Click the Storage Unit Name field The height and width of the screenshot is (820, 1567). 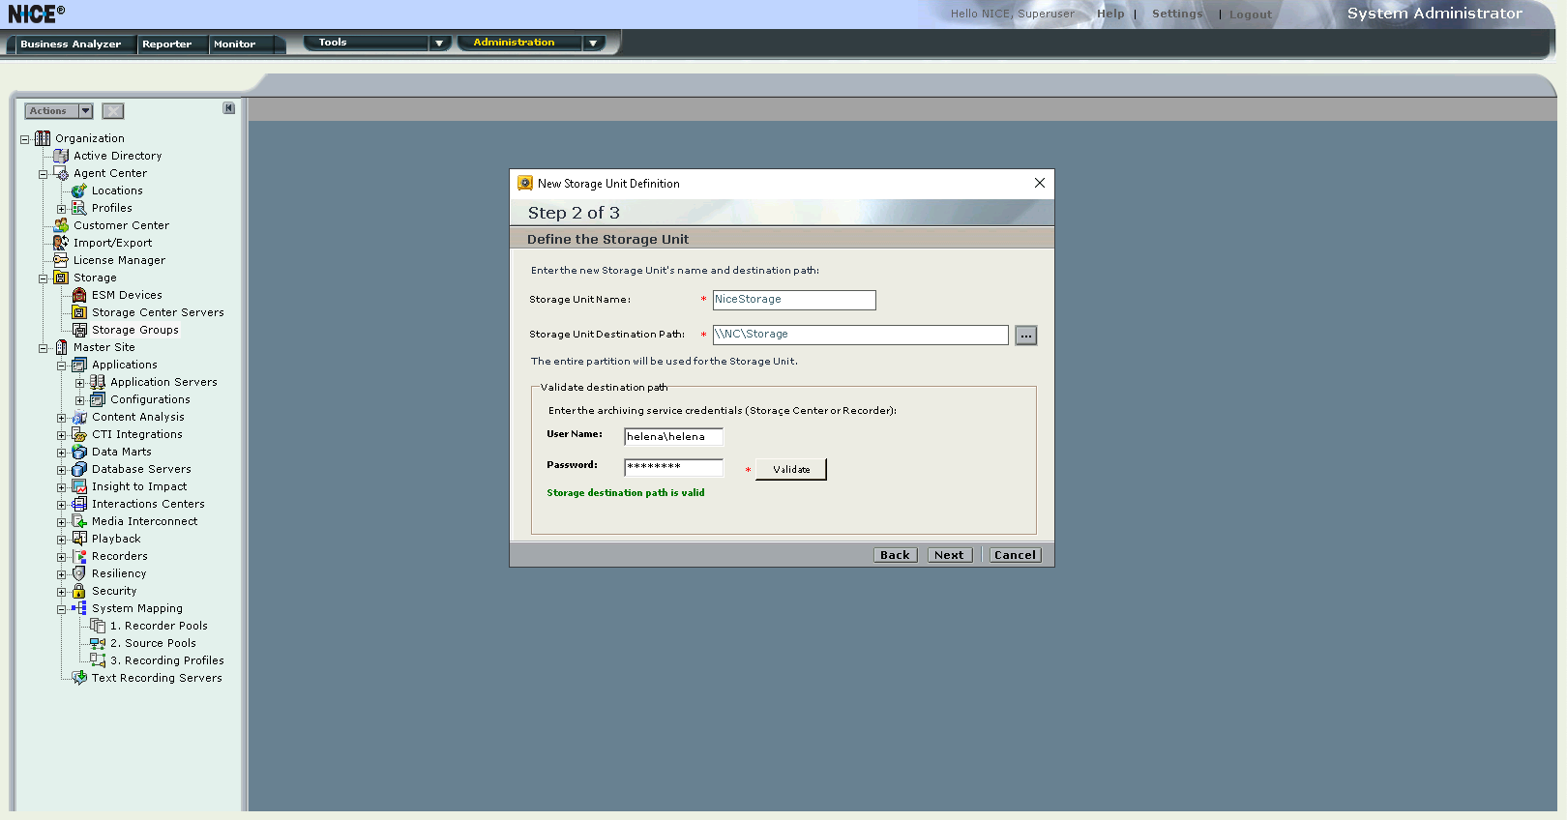click(x=793, y=300)
